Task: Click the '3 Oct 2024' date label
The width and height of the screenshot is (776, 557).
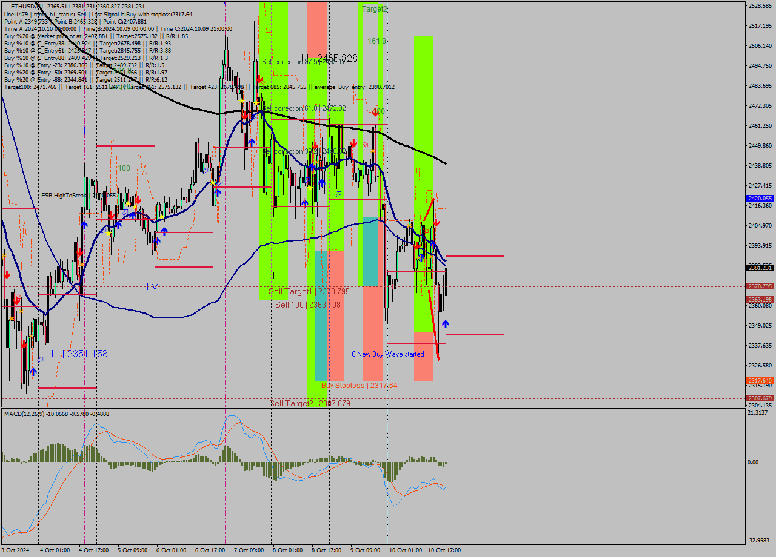Action: click(15, 550)
